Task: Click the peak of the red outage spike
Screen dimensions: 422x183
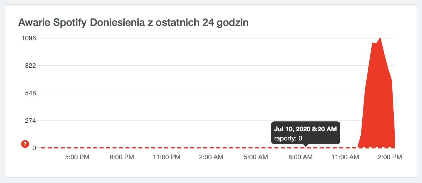Action: 380,38
